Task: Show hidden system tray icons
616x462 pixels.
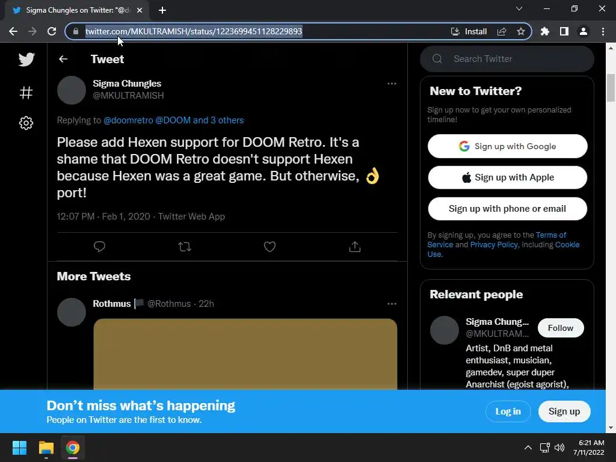Action: click(x=528, y=448)
